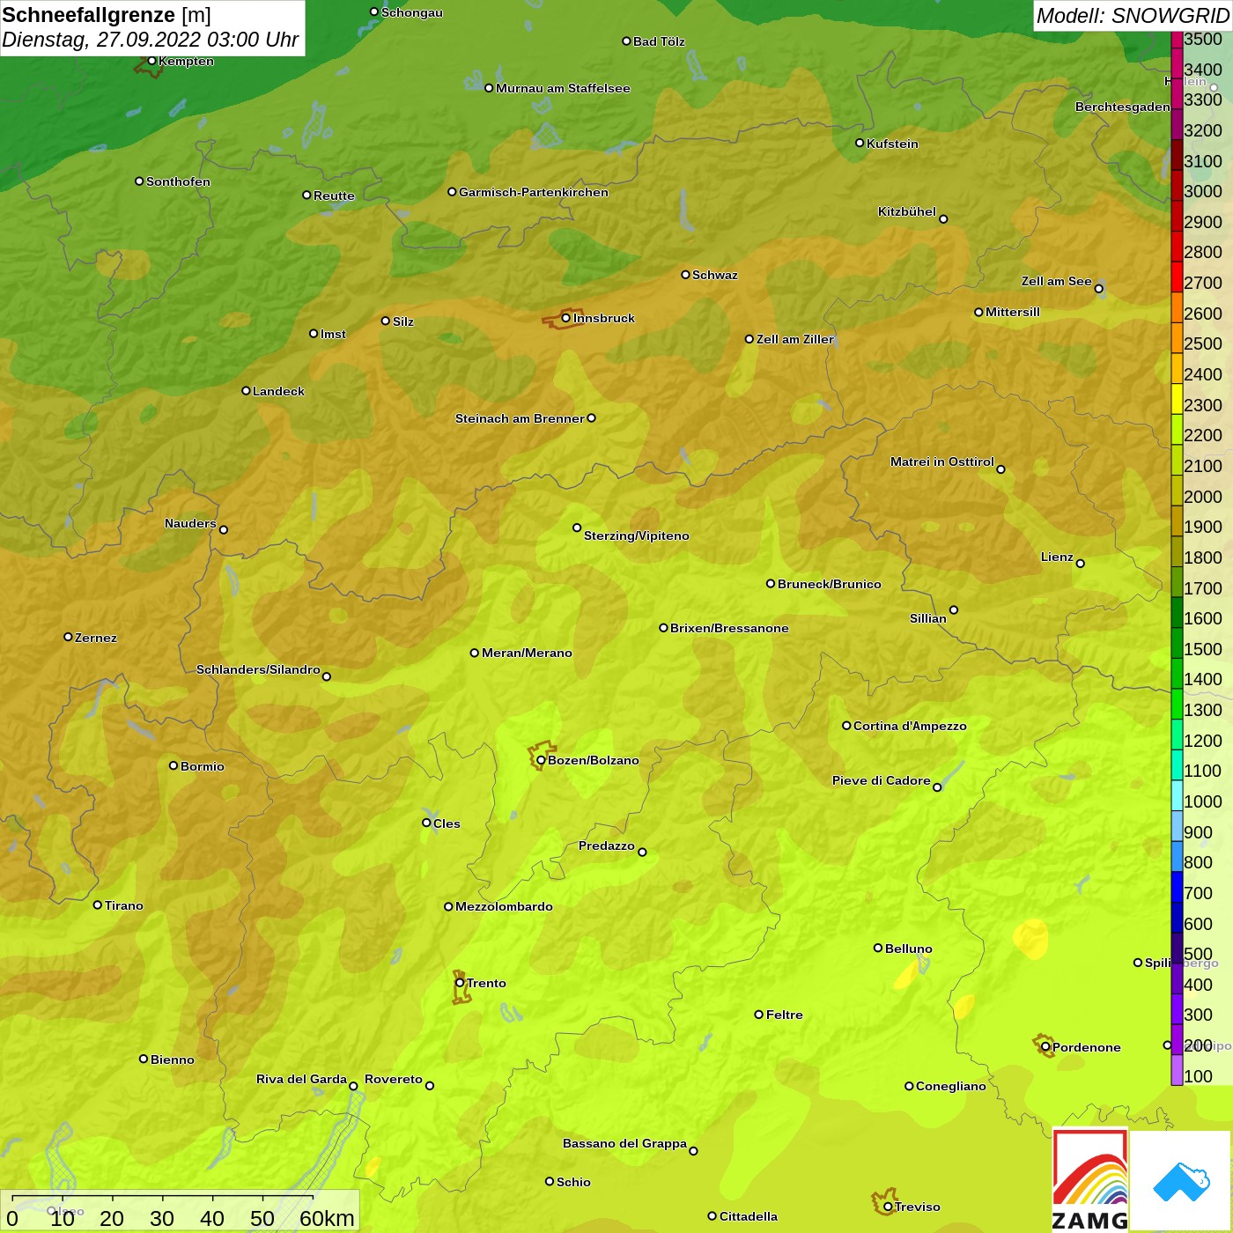Click the Schwaz location dot
The width and height of the screenshot is (1233, 1233).
[685, 274]
